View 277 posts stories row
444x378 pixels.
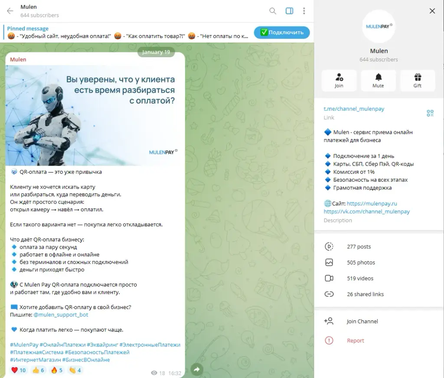[x=379, y=247]
